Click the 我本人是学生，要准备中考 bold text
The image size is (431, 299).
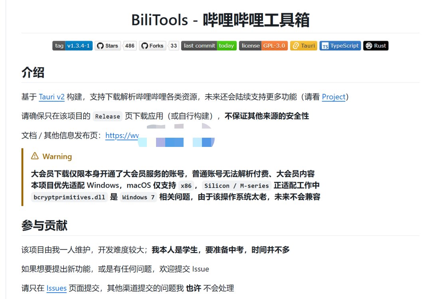click(x=198, y=250)
